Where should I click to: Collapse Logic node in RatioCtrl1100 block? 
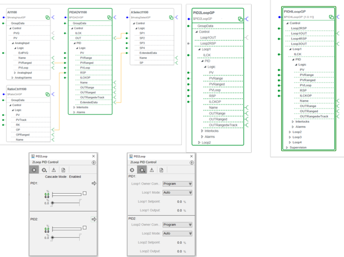click(x=13, y=110)
